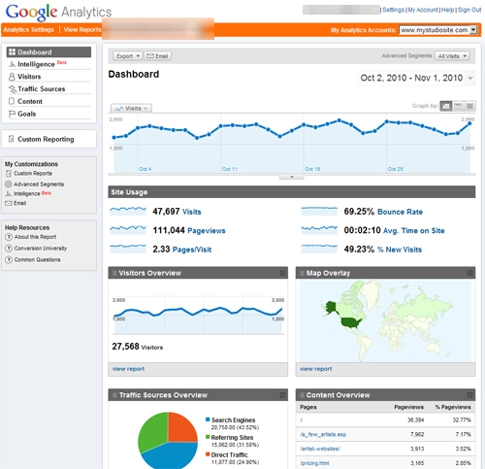The width and height of the screenshot is (485, 469).
Task: Click the Visits sparkline thumbnail
Action: [x=128, y=211]
